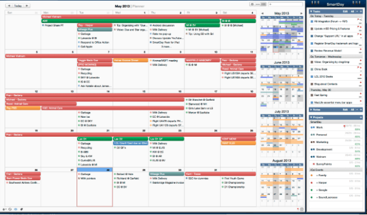Check off Blog about Contents task
This screenshot has width=367, height=215.
pyautogui.click(x=312, y=84)
